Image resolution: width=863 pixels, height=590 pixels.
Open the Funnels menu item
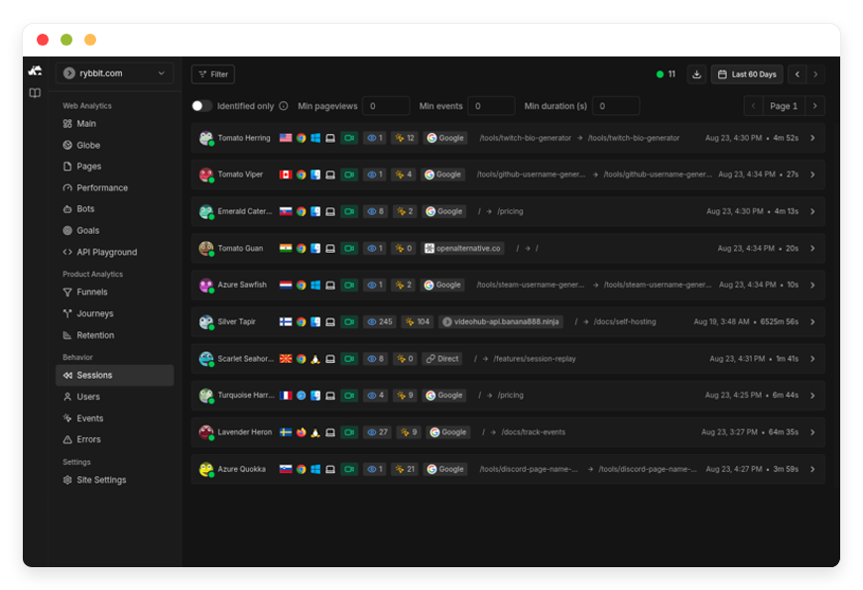click(114, 293)
